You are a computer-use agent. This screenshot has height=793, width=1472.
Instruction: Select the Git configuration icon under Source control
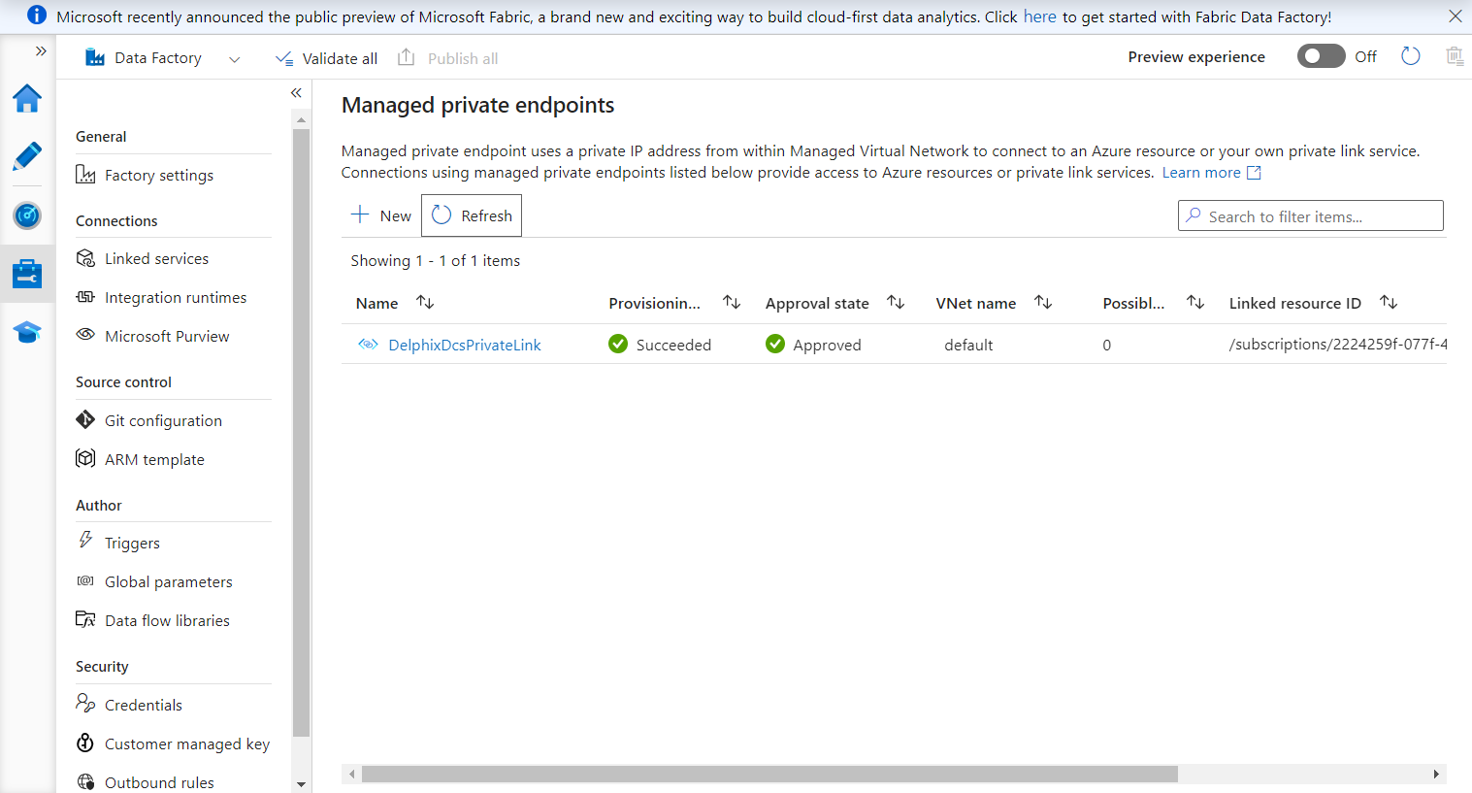[84, 419]
